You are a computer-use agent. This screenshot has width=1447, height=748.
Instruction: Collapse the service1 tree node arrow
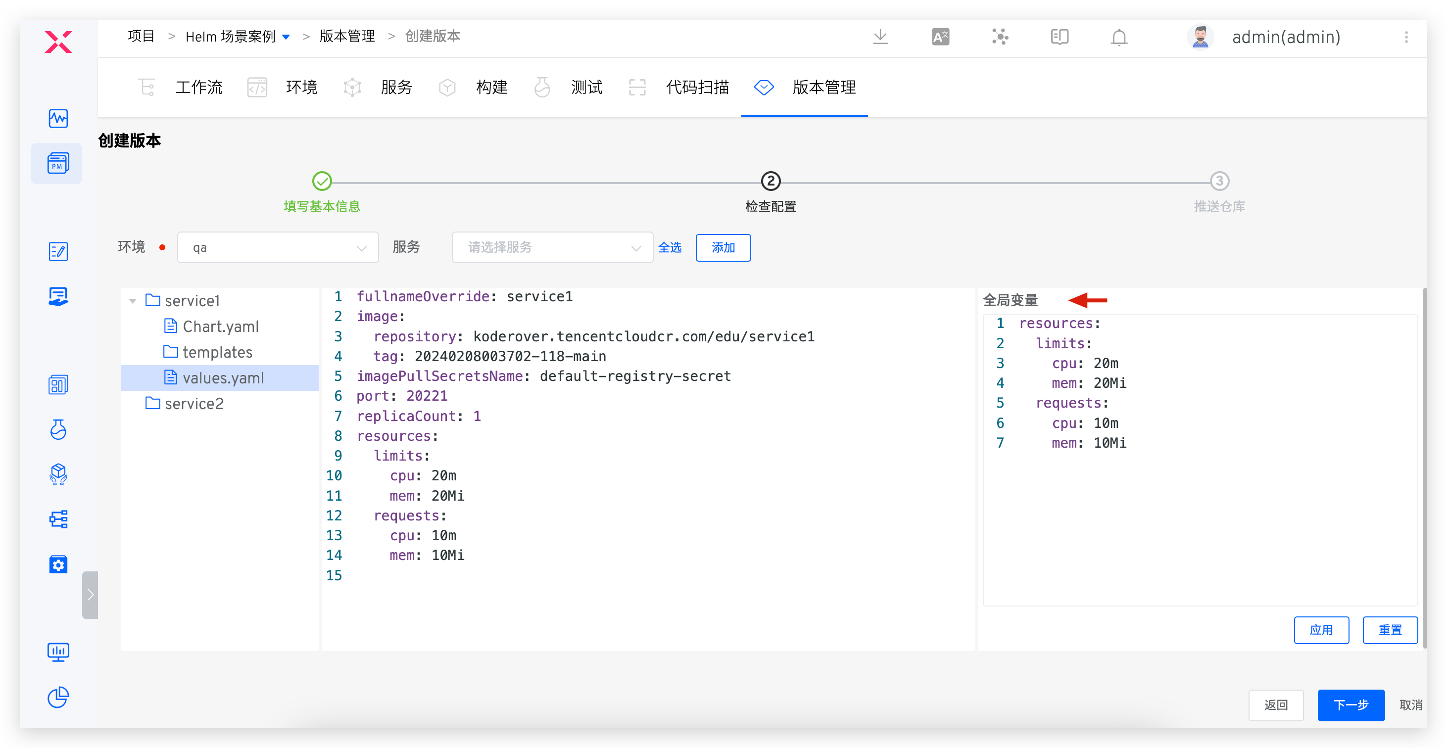pos(133,301)
